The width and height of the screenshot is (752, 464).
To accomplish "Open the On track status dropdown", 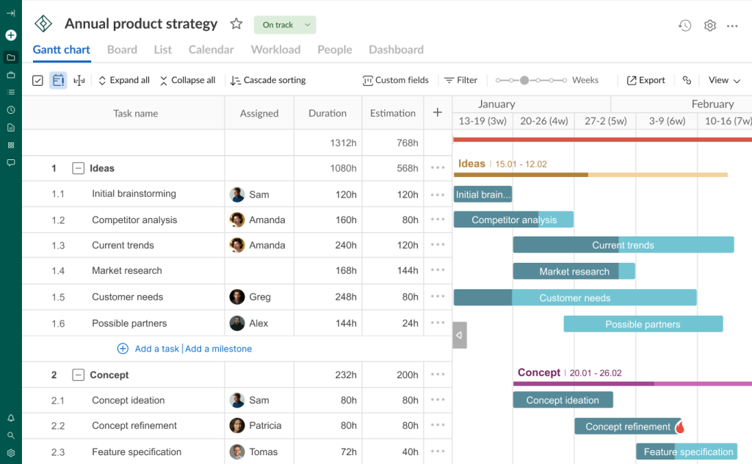I will (285, 25).
